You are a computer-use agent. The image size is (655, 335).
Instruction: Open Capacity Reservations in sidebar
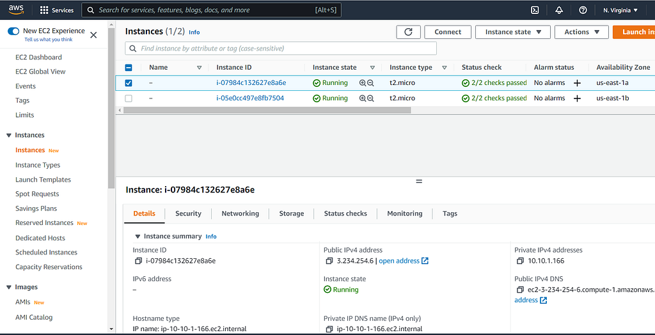[49, 267]
